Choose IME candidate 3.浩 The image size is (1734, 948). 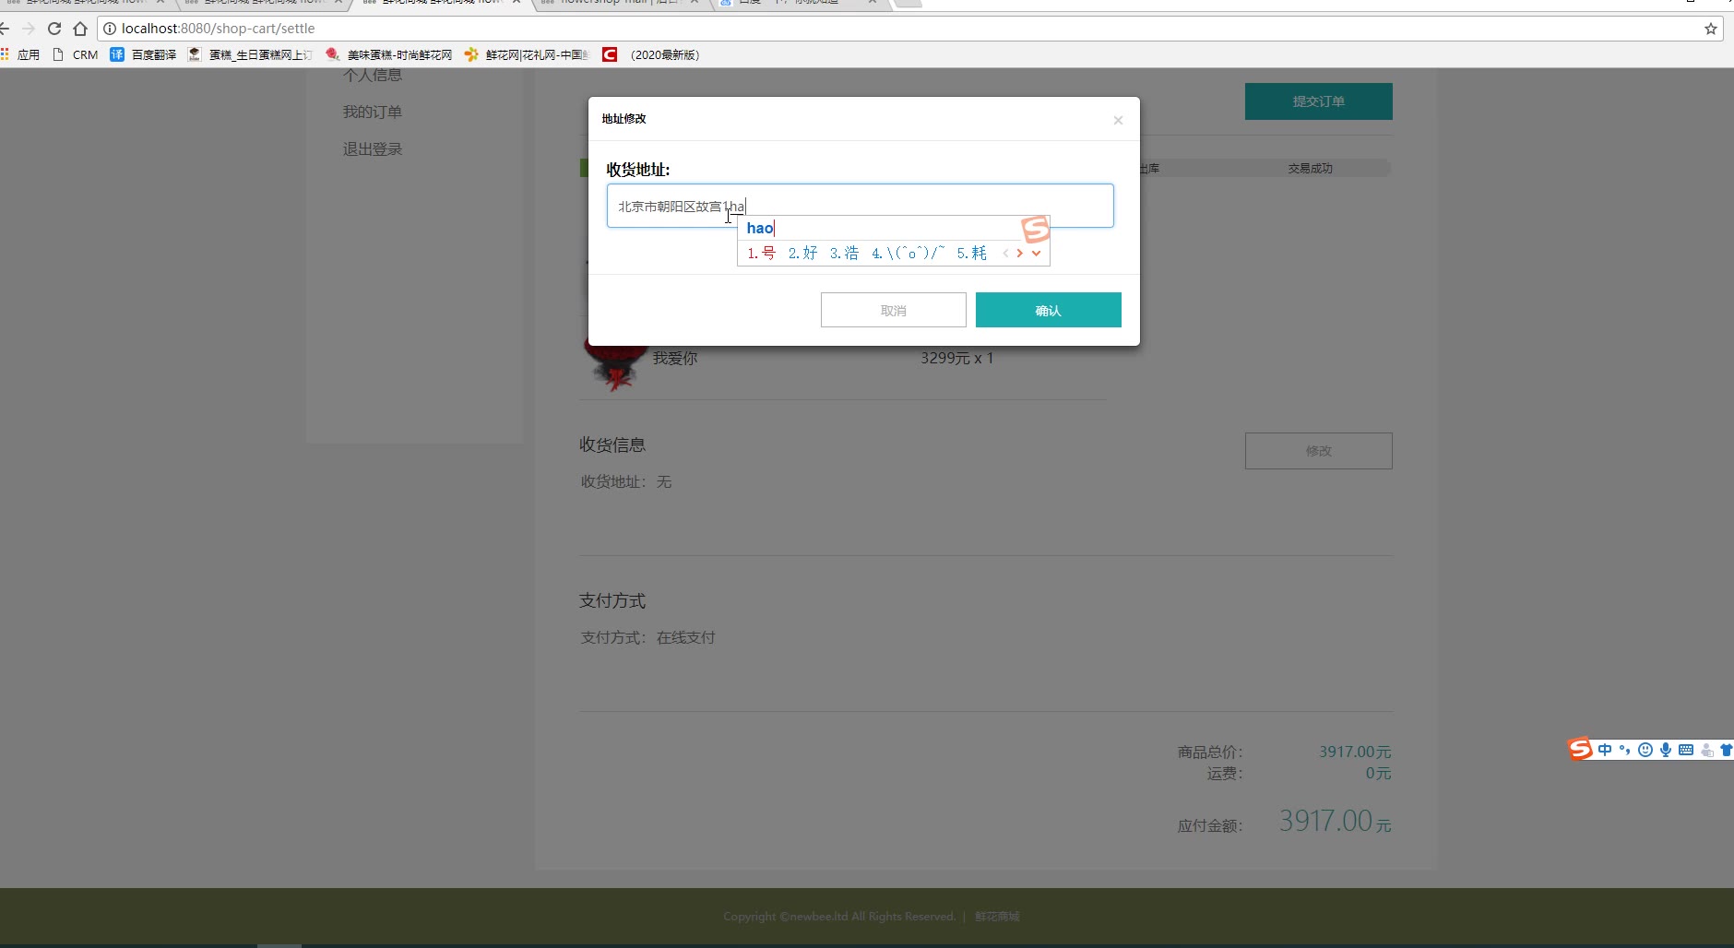coord(844,253)
